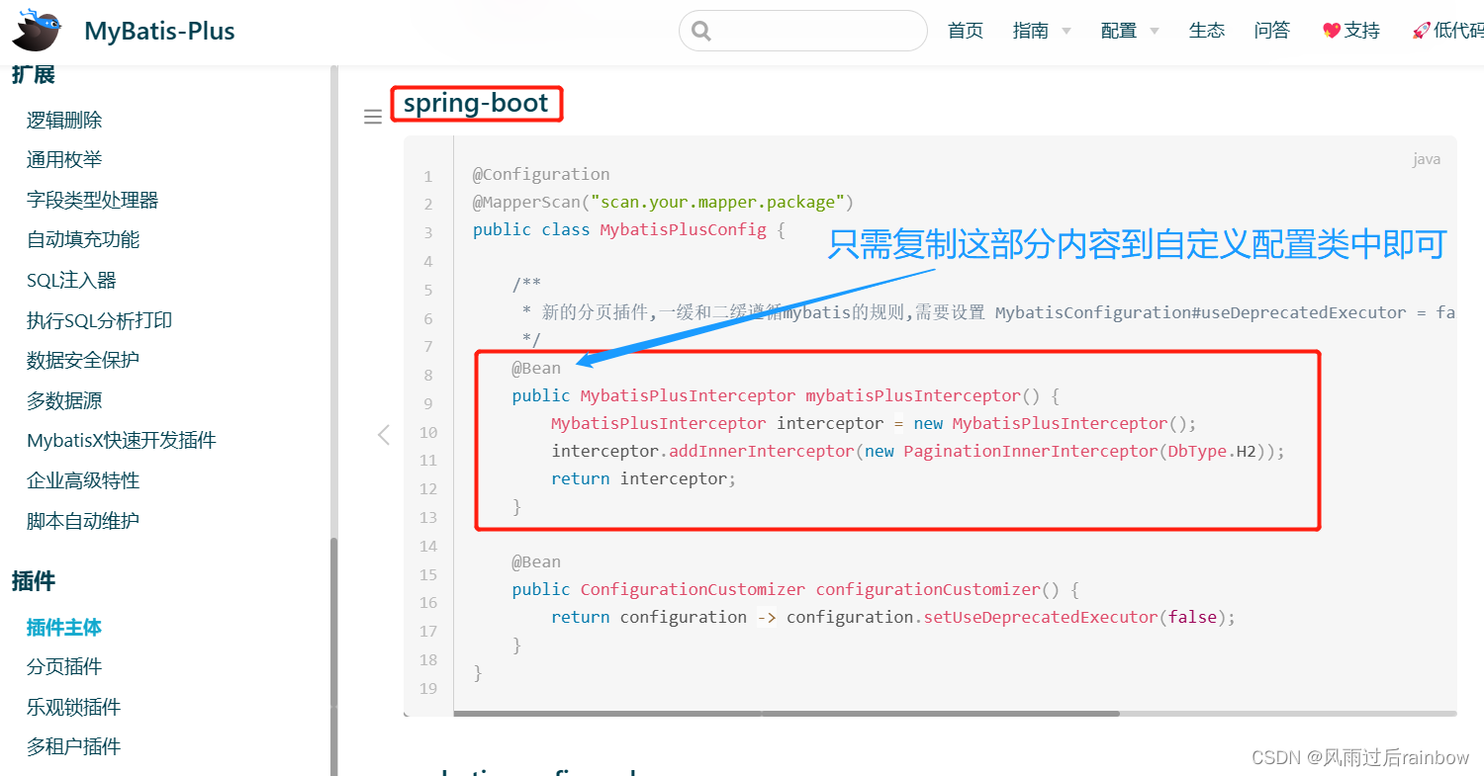Click the @Configuration annotation line
Image resolution: width=1484 pixels, height=776 pixels.
pyautogui.click(x=541, y=174)
